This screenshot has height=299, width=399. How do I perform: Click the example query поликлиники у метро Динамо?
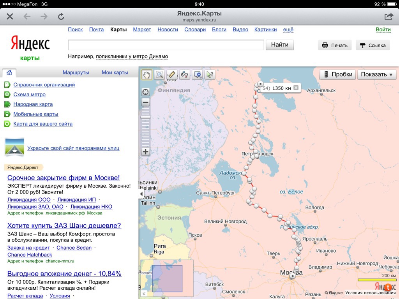click(x=132, y=56)
